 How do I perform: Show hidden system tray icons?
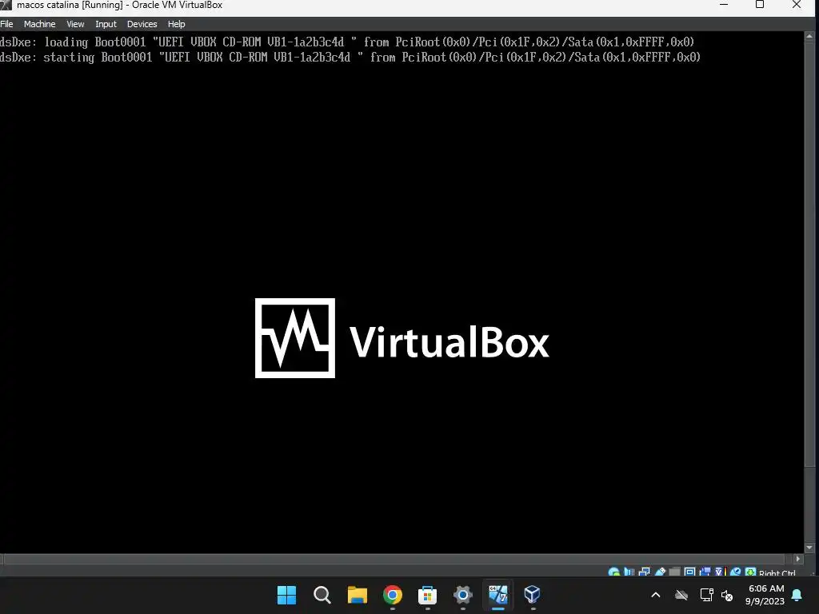(656, 595)
